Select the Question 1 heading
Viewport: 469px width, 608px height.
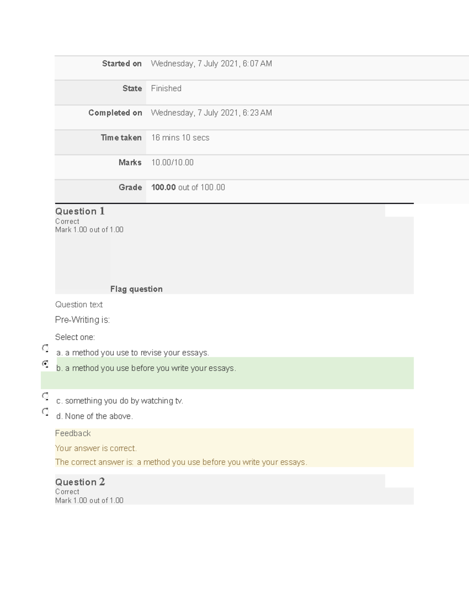pyautogui.click(x=80, y=211)
